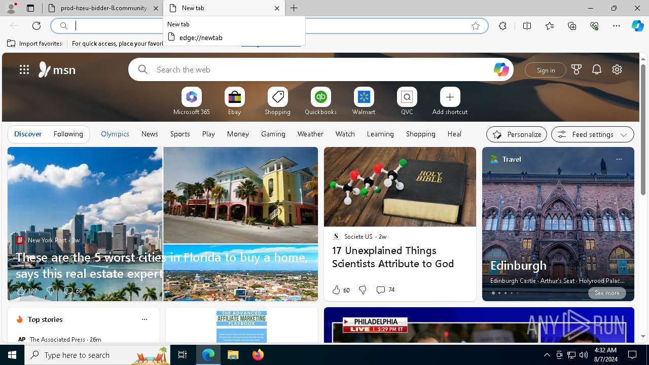Like the Florida worst cities story

click(21, 291)
